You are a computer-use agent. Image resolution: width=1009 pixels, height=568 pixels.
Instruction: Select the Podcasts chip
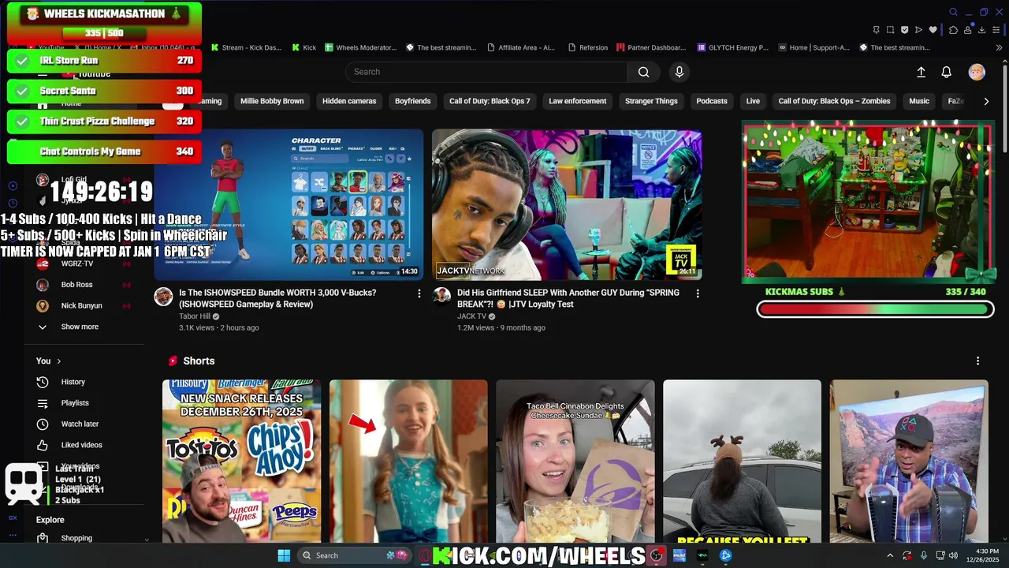(712, 101)
